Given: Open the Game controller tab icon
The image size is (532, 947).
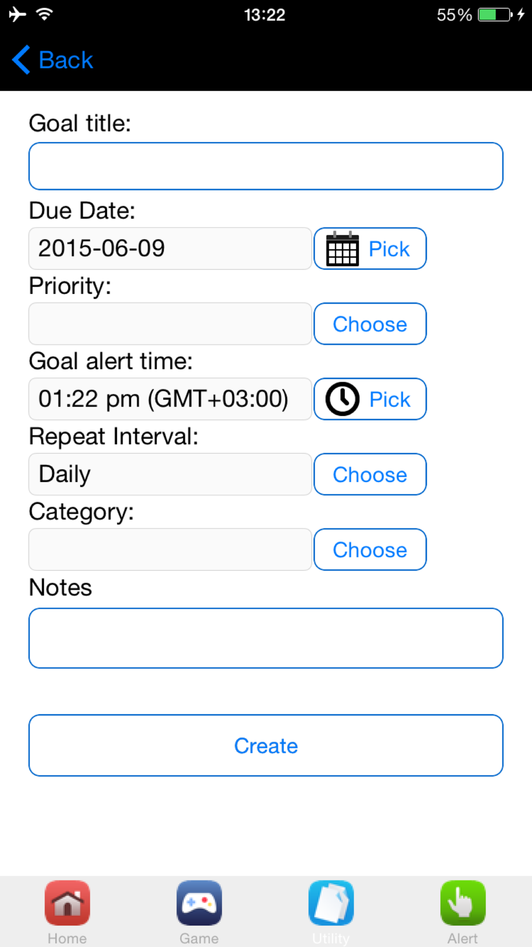Looking at the screenshot, I should coord(199,903).
